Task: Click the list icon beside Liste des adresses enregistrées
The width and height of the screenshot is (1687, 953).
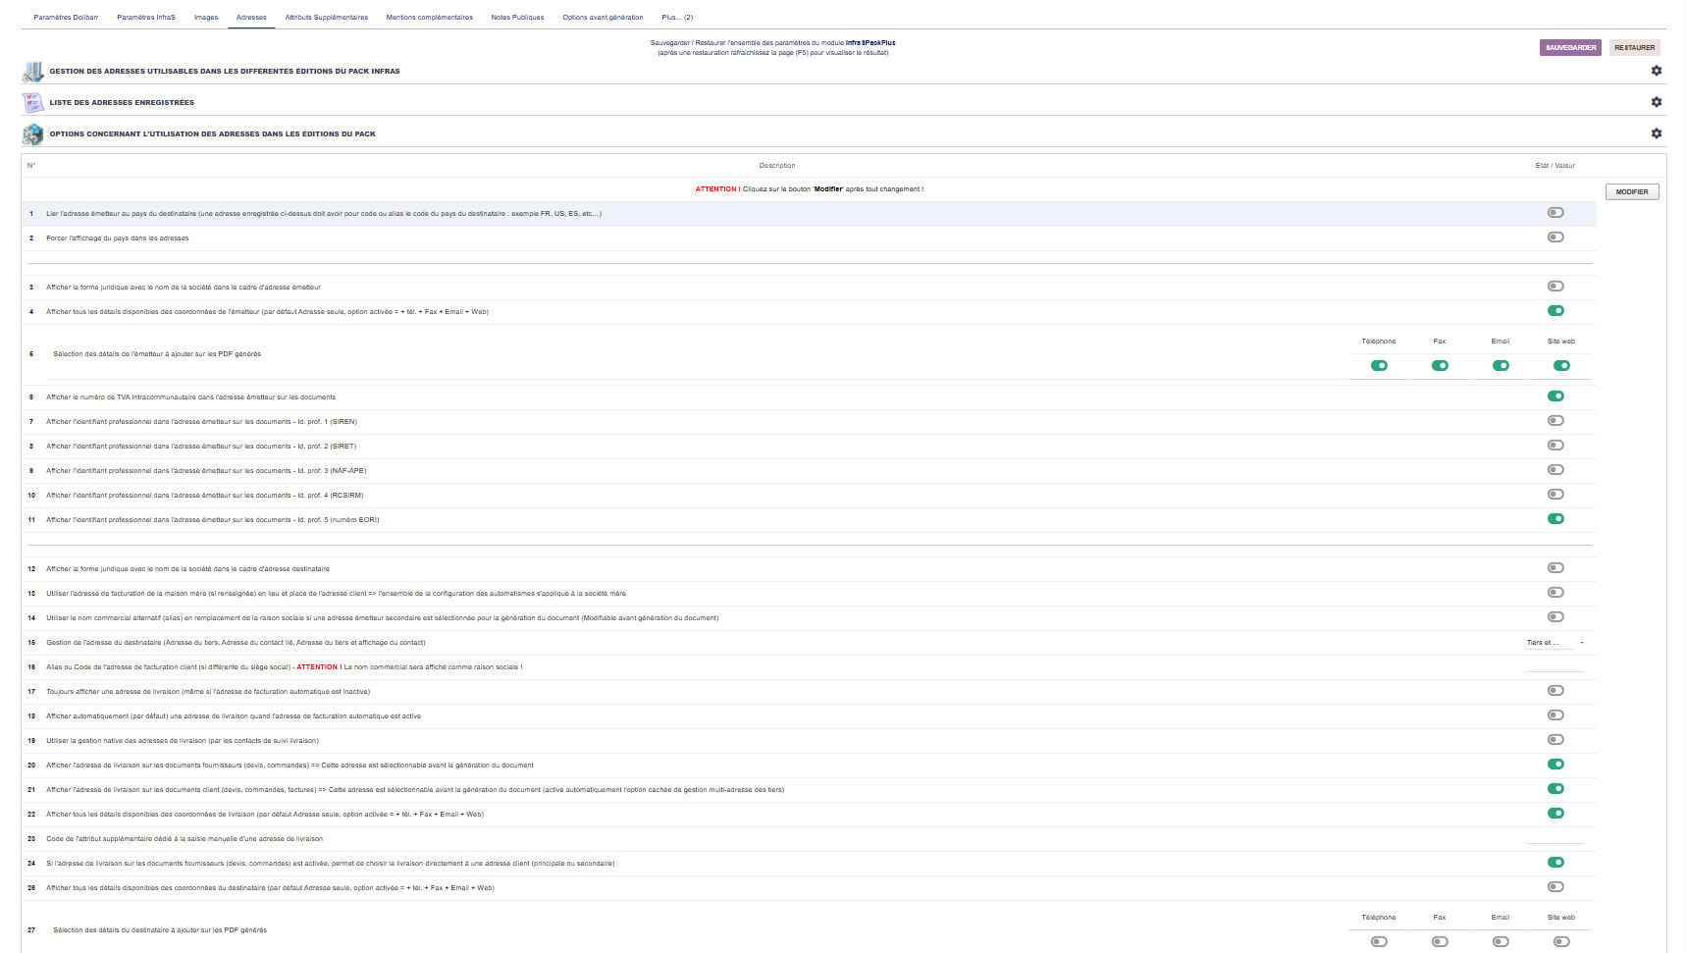Action: coord(32,103)
